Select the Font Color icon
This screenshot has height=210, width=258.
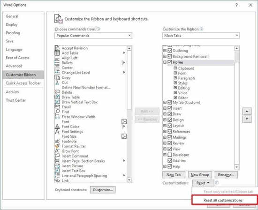(x=57, y=126)
